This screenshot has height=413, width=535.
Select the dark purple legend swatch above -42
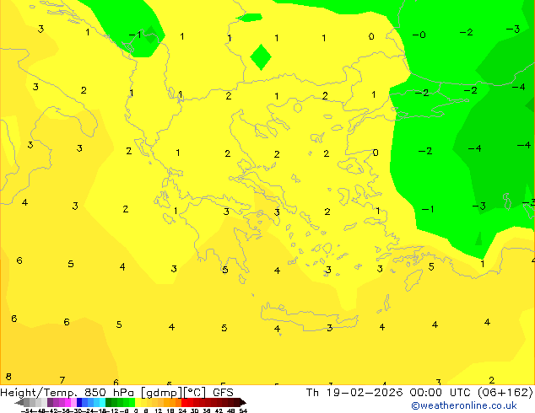(50, 402)
